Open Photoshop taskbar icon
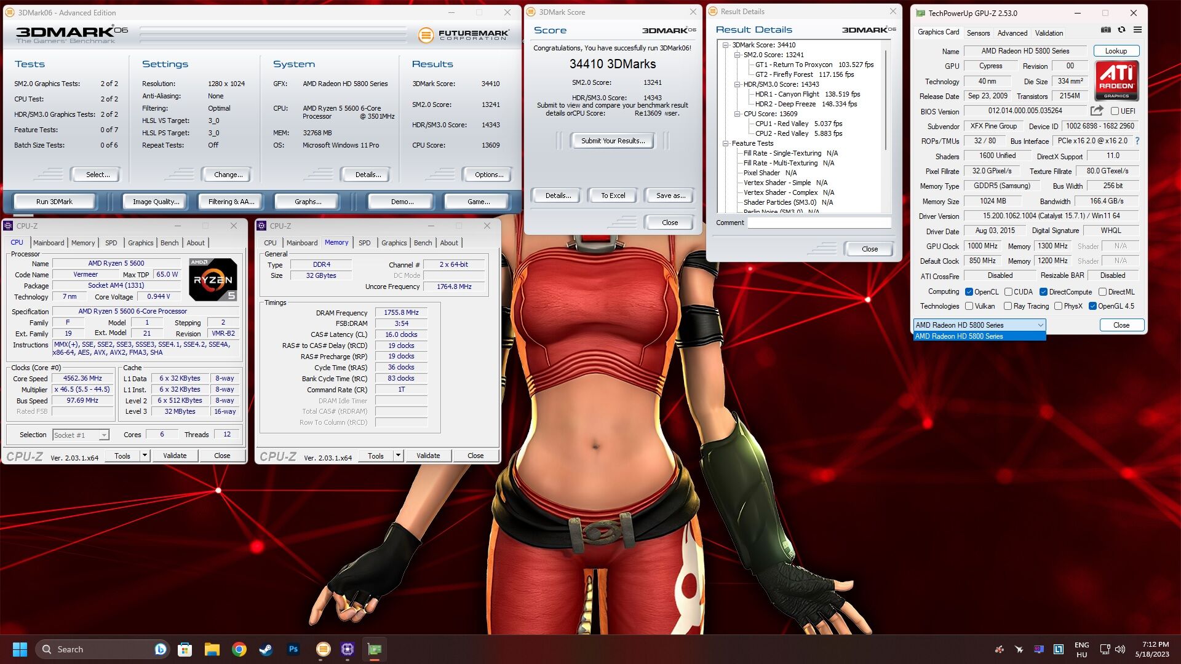The height and width of the screenshot is (664, 1181). (293, 649)
